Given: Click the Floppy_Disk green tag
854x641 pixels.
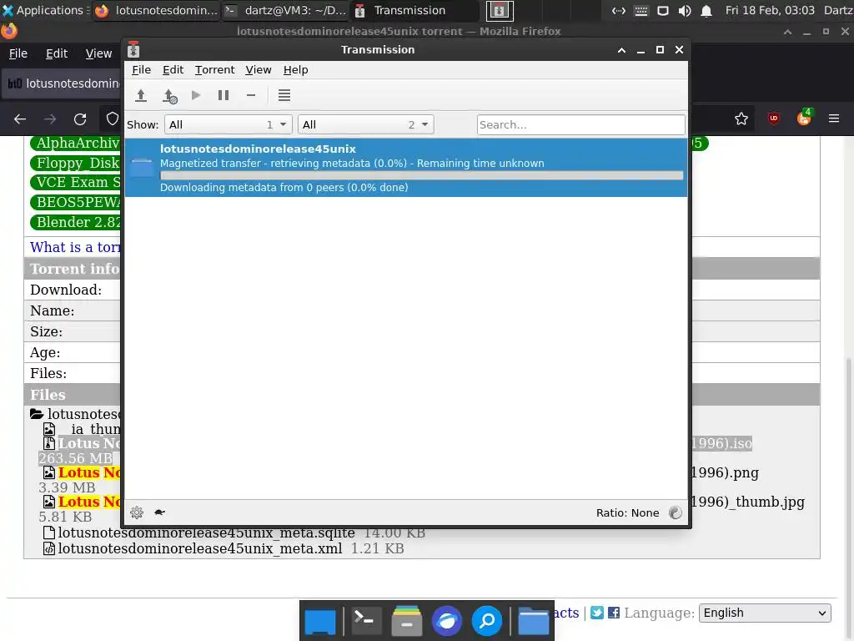Looking at the screenshot, I should (76, 163).
